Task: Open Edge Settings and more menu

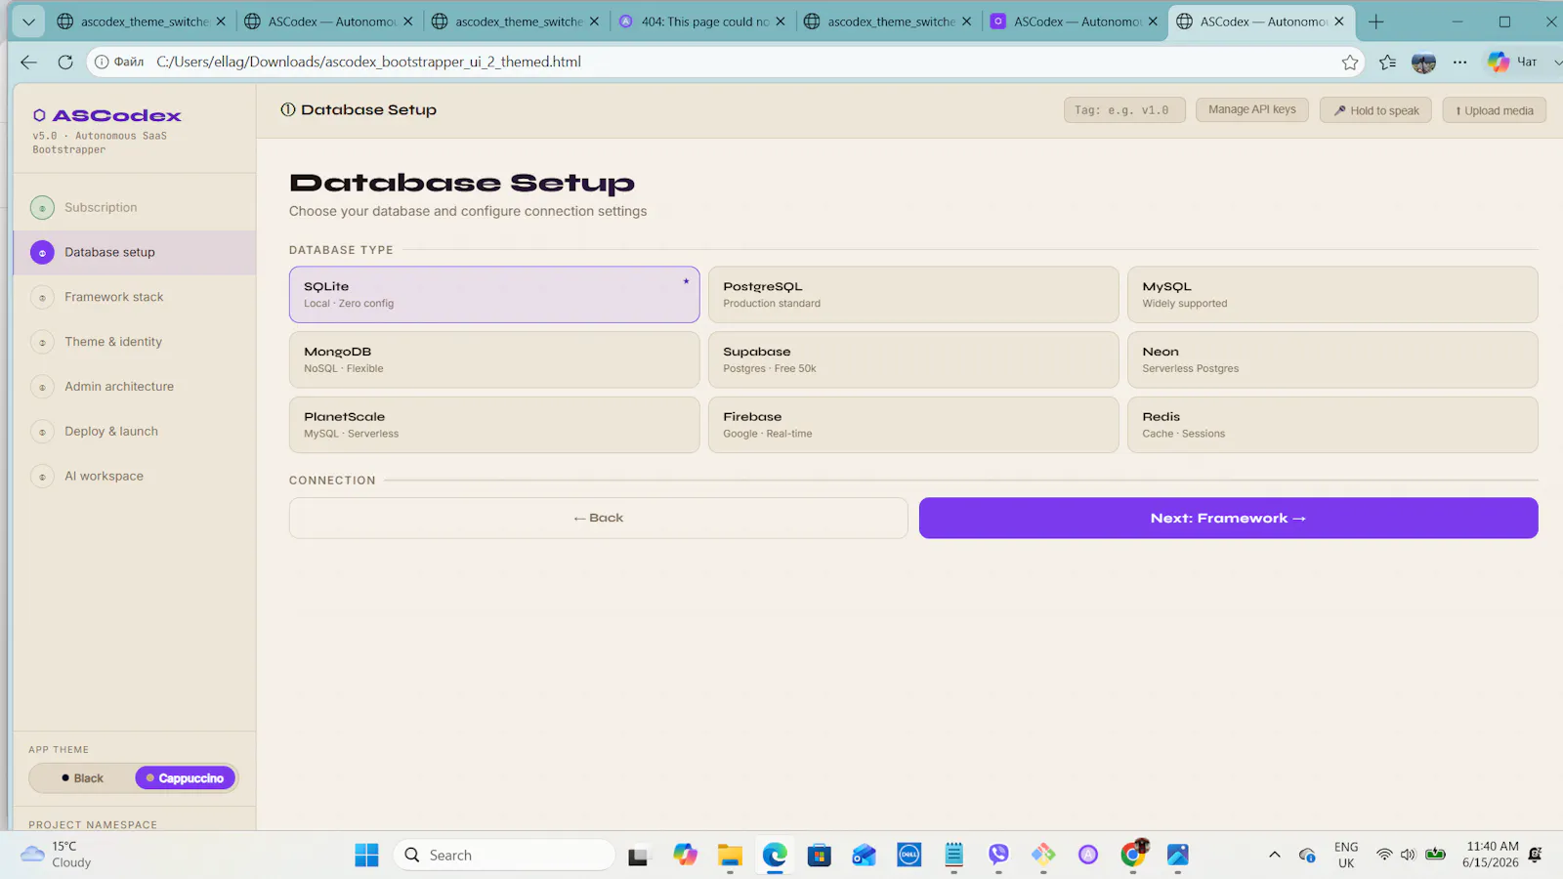Action: click(x=1459, y=62)
